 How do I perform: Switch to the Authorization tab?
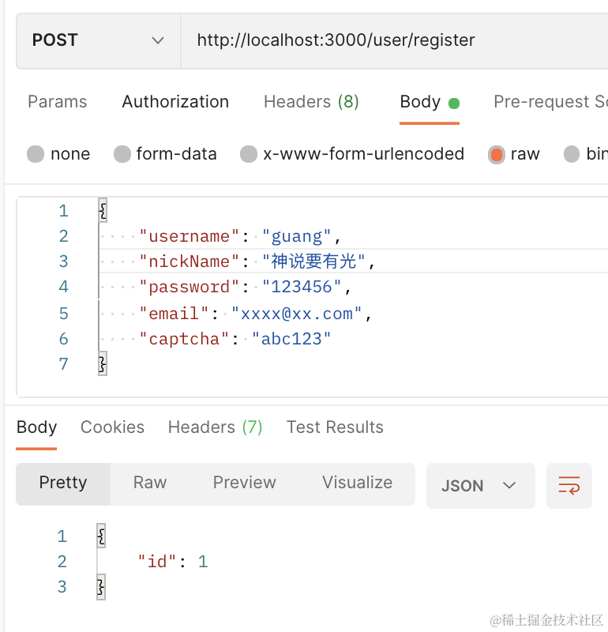coord(175,102)
